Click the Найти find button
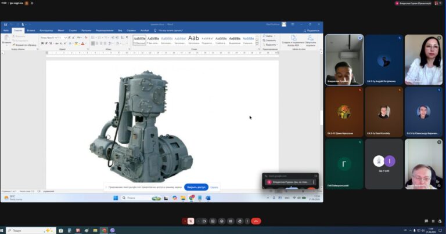This screenshot has width=446, height=234. coord(268,36)
